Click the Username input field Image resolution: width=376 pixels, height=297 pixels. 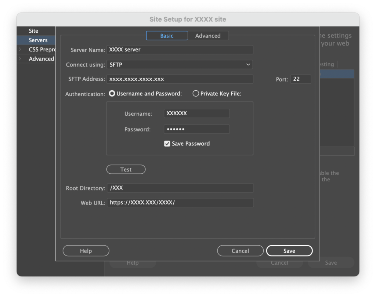click(196, 113)
